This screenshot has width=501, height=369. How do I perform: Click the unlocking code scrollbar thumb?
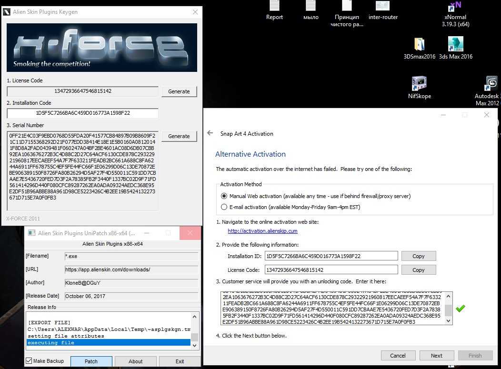[x=448, y=310]
